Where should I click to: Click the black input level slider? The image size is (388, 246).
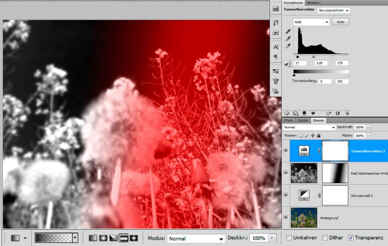(x=297, y=57)
